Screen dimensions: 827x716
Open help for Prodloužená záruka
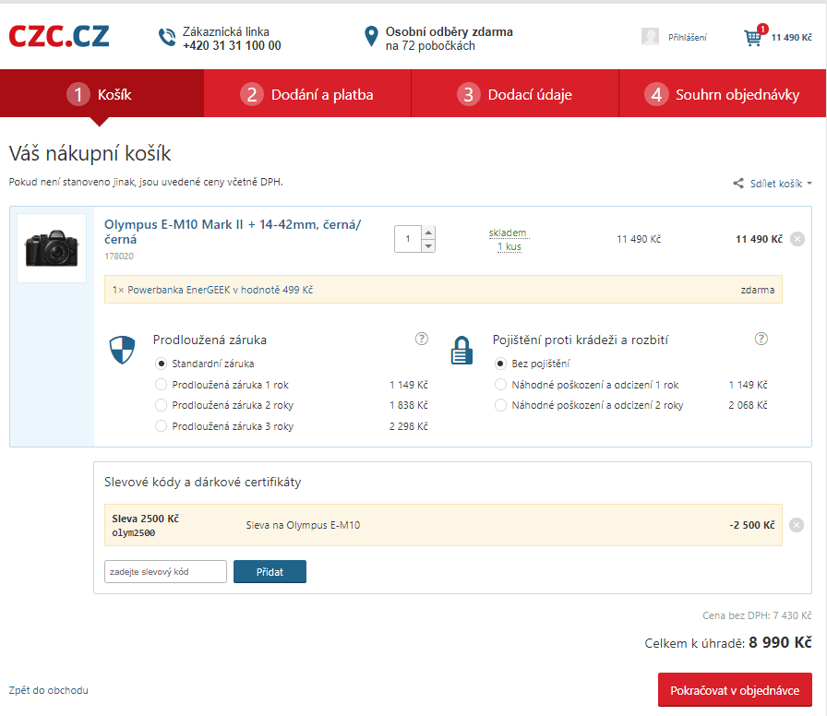422,339
